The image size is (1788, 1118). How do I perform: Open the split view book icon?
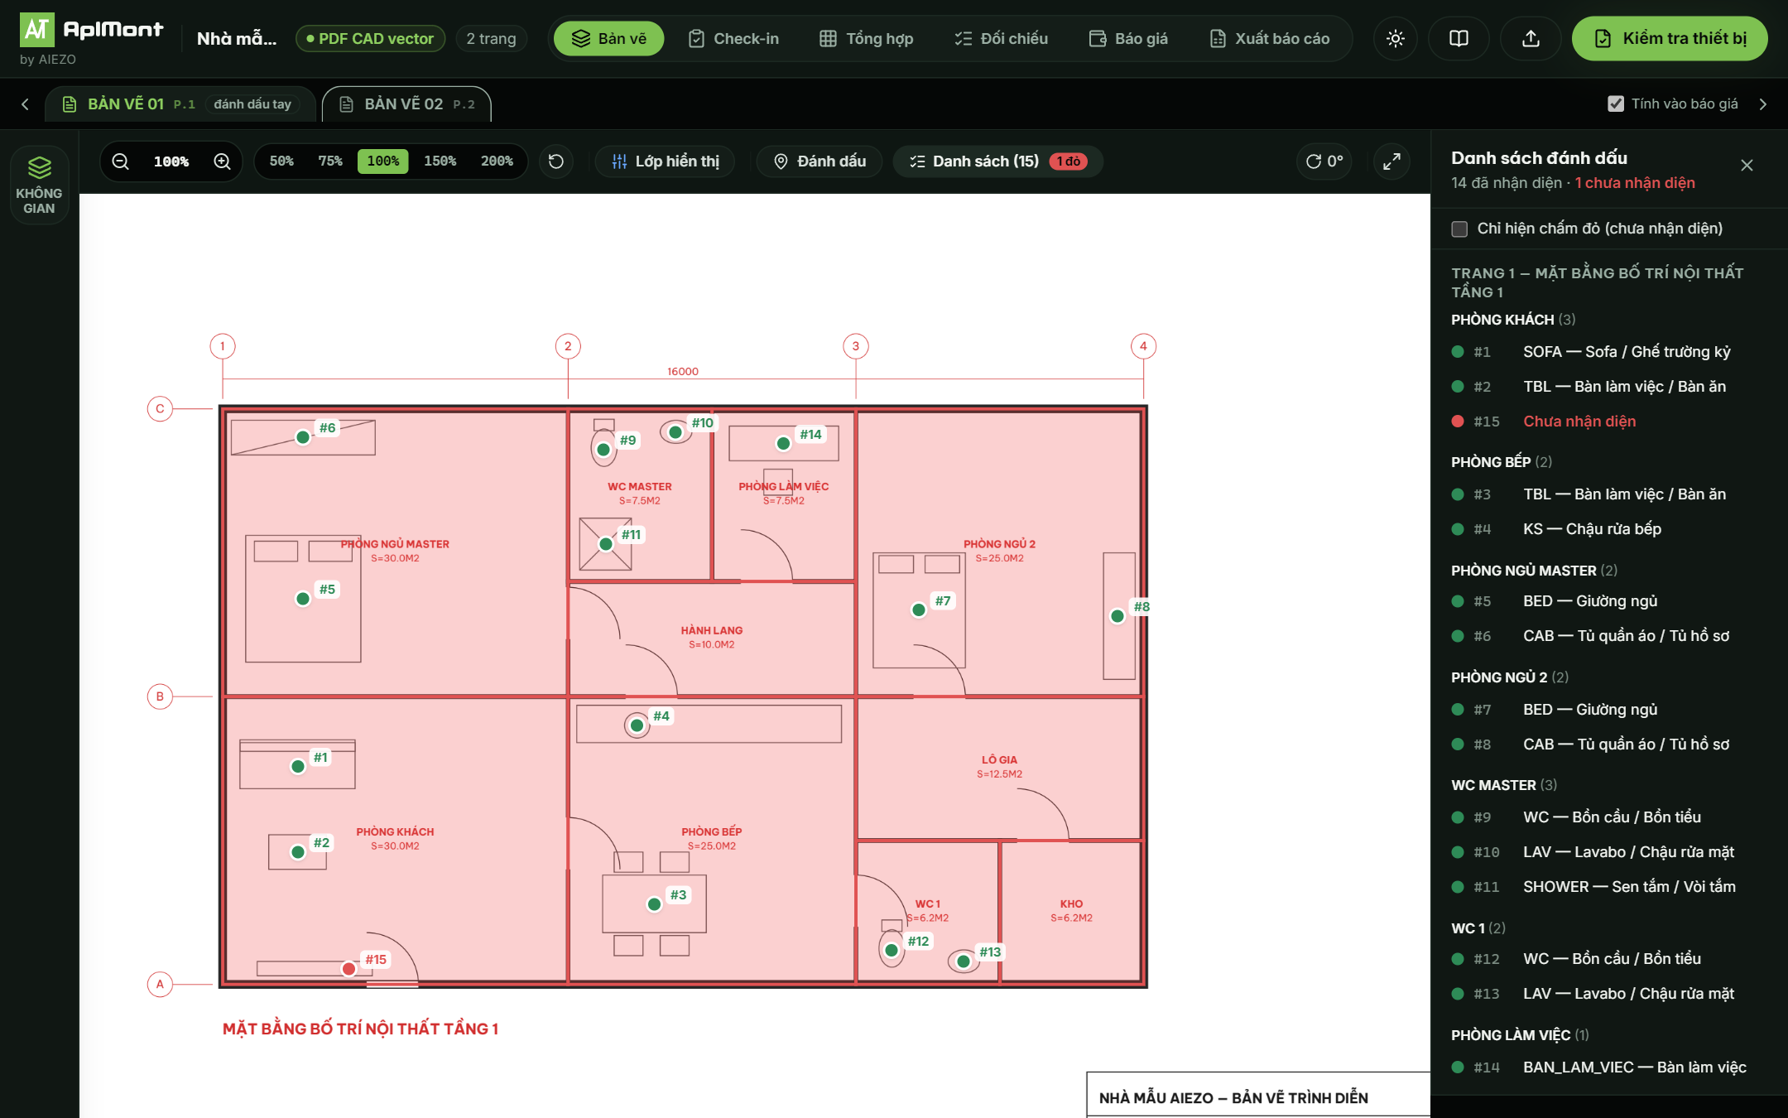pyautogui.click(x=1459, y=39)
